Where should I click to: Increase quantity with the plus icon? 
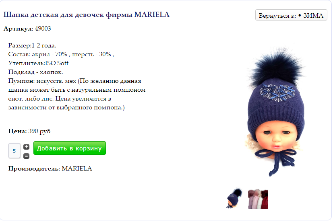[26, 147]
